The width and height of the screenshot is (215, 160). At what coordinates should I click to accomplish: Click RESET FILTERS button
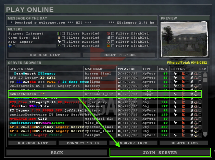pos(119,55)
